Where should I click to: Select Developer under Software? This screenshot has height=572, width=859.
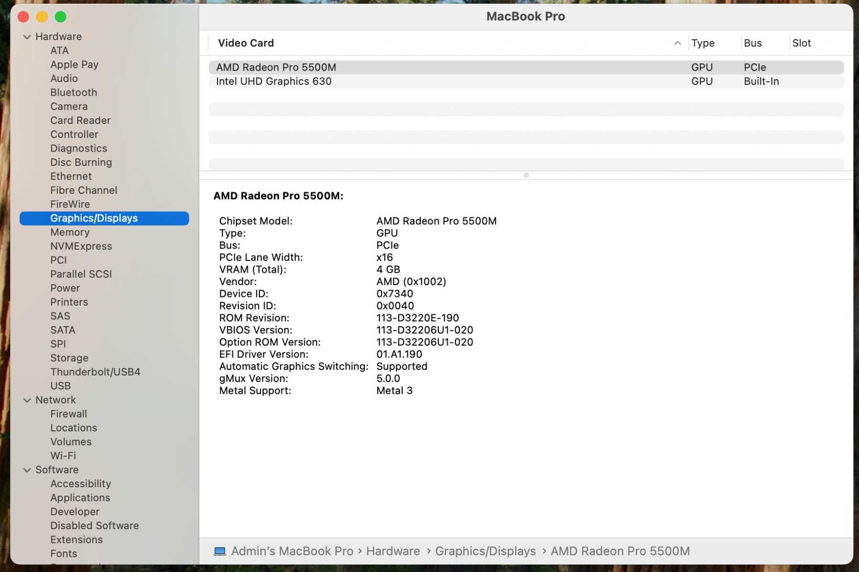point(75,512)
